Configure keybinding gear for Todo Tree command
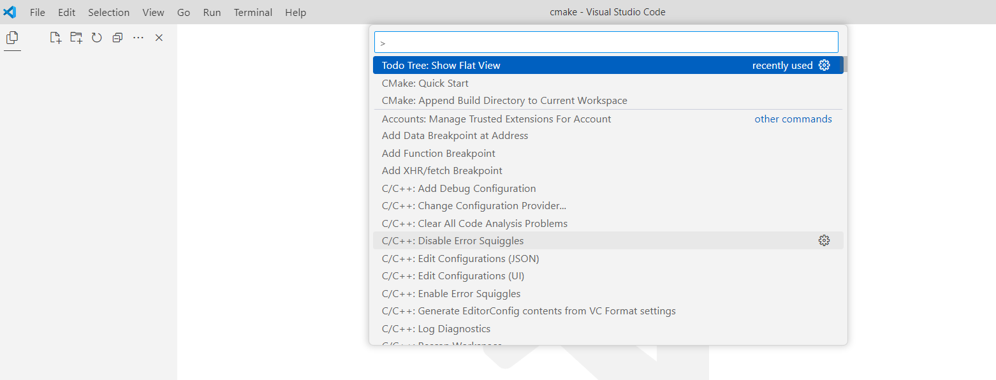The height and width of the screenshot is (380, 996). (x=824, y=65)
